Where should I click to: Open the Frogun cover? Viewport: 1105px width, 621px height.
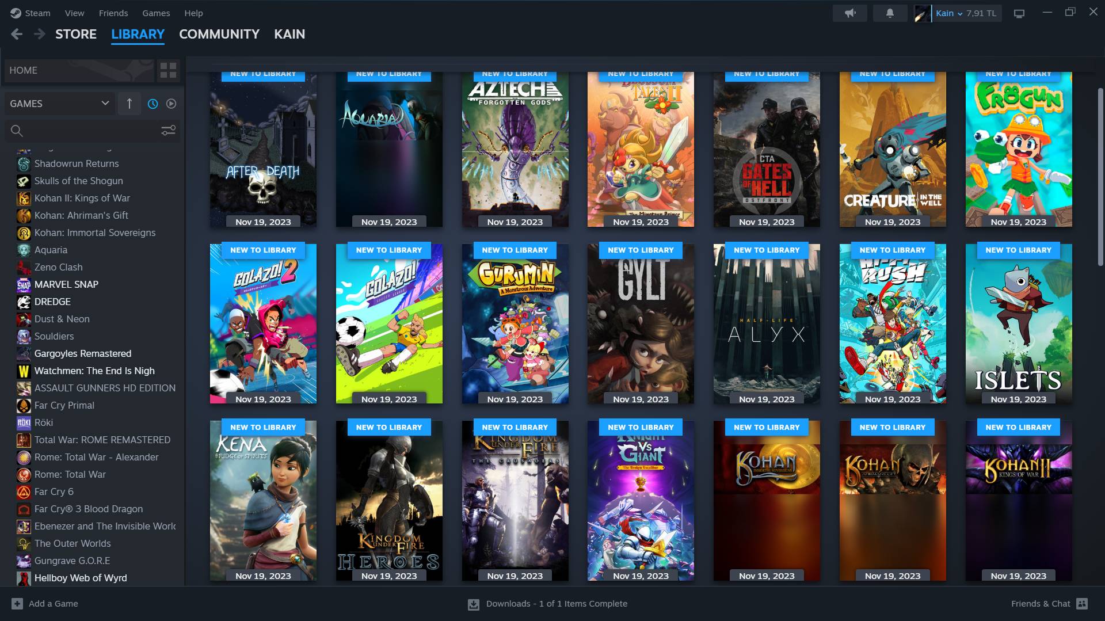(x=1019, y=150)
